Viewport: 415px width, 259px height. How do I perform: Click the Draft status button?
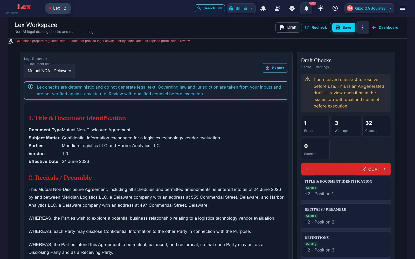coord(288,27)
